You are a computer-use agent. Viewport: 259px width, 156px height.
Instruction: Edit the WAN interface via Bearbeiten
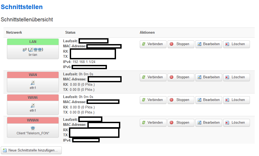(209, 77)
